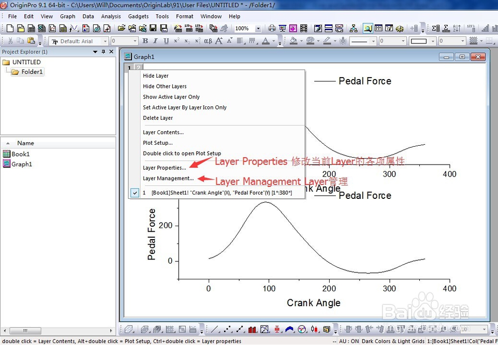Click the palette color swatch button
Screen dimensions: 498x345
point(311,41)
